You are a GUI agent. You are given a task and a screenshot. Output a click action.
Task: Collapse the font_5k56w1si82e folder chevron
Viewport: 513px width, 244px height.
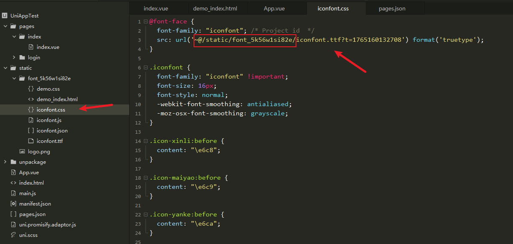(x=14, y=78)
